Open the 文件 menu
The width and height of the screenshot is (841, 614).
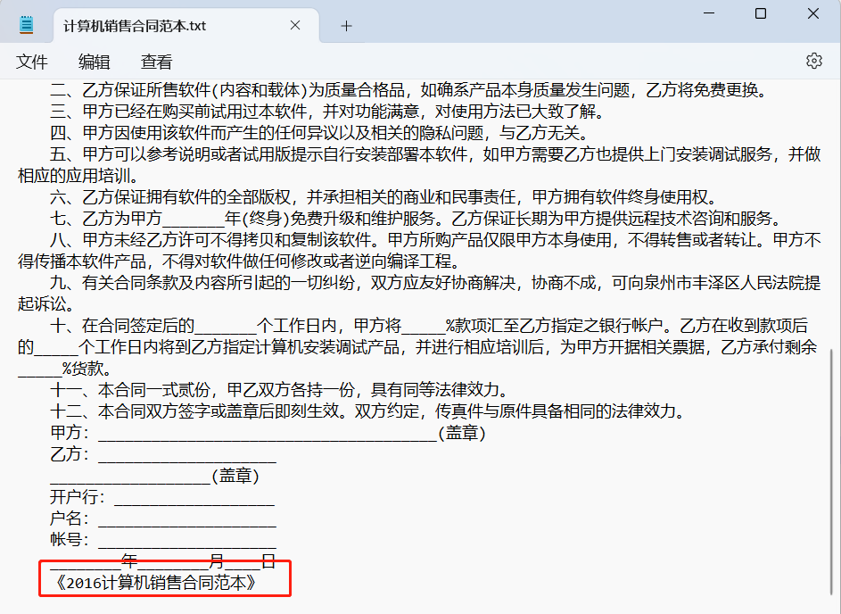31,62
